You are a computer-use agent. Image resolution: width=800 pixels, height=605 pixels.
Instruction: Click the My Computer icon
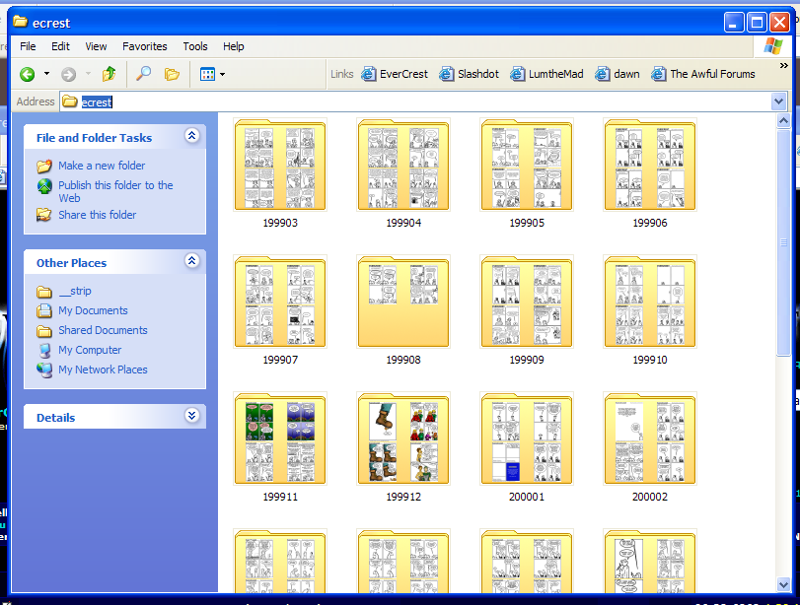coord(44,351)
